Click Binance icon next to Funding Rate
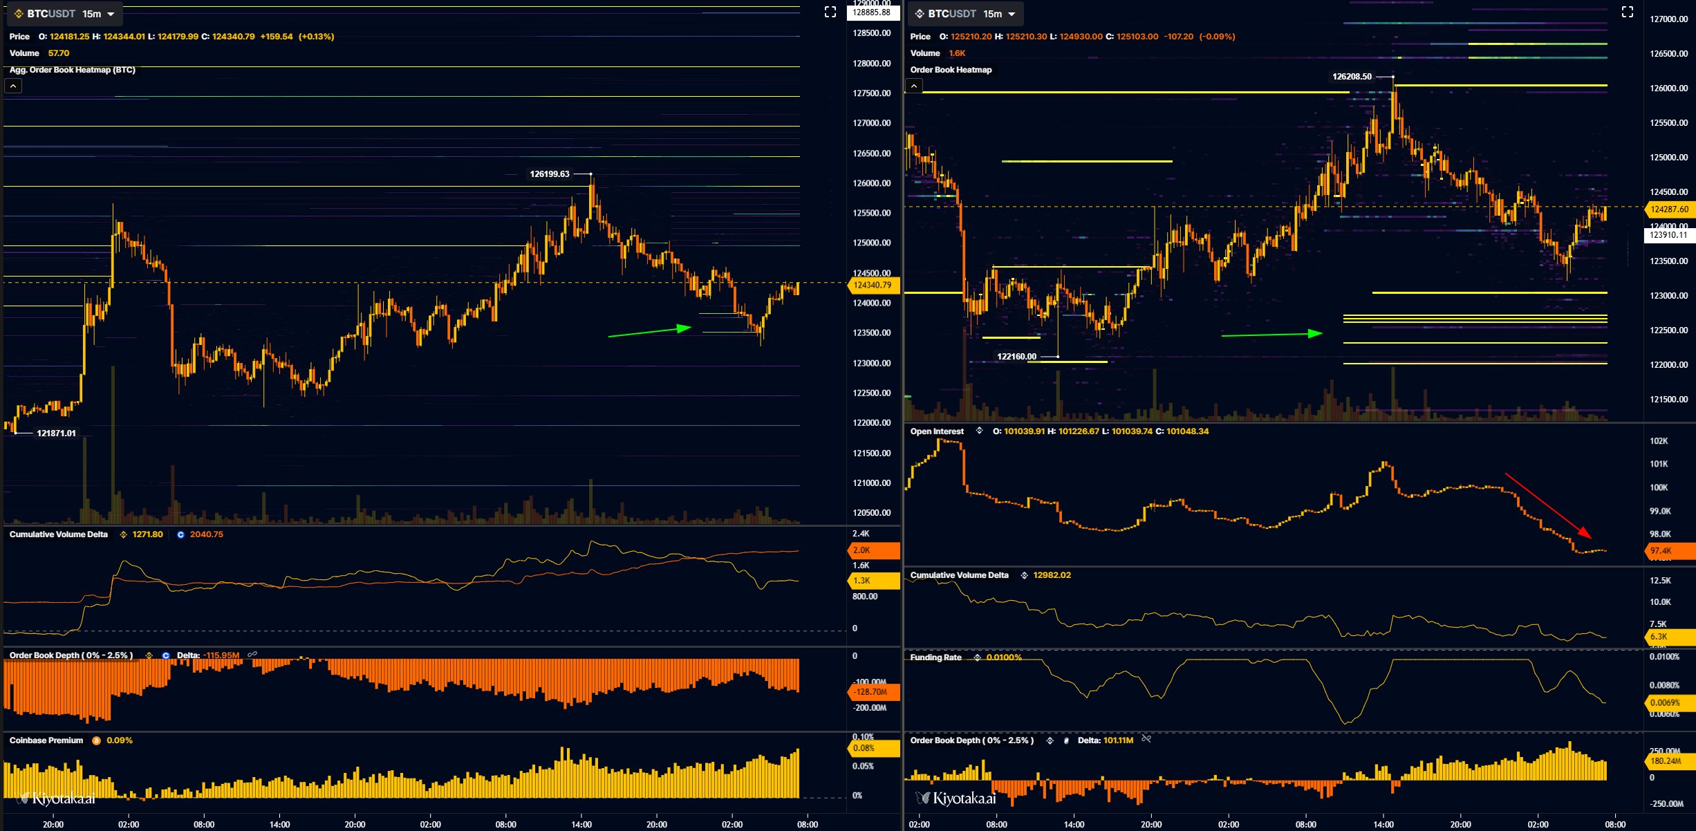The height and width of the screenshot is (831, 1696). (977, 657)
